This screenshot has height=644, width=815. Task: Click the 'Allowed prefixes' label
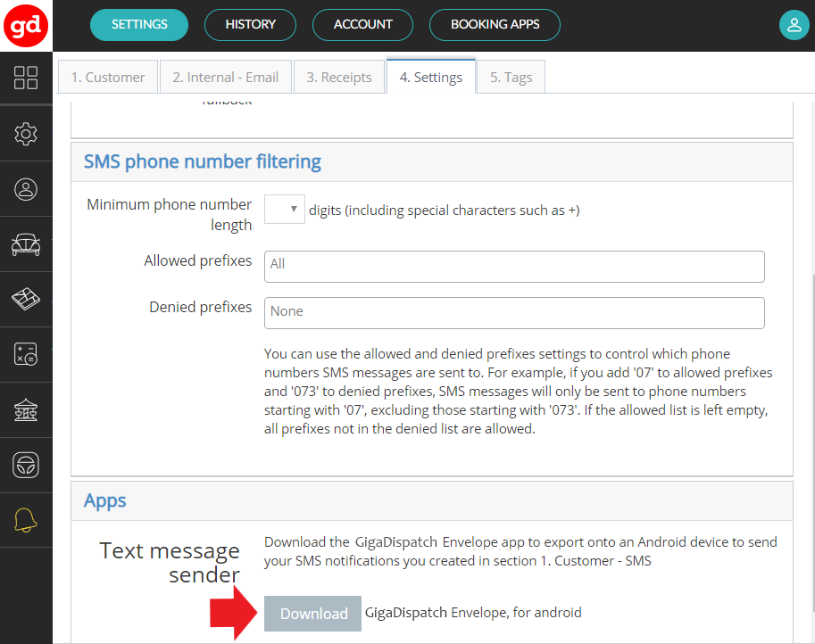(x=198, y=260)
